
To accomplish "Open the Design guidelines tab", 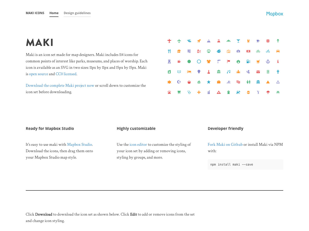I will [77, 13].
